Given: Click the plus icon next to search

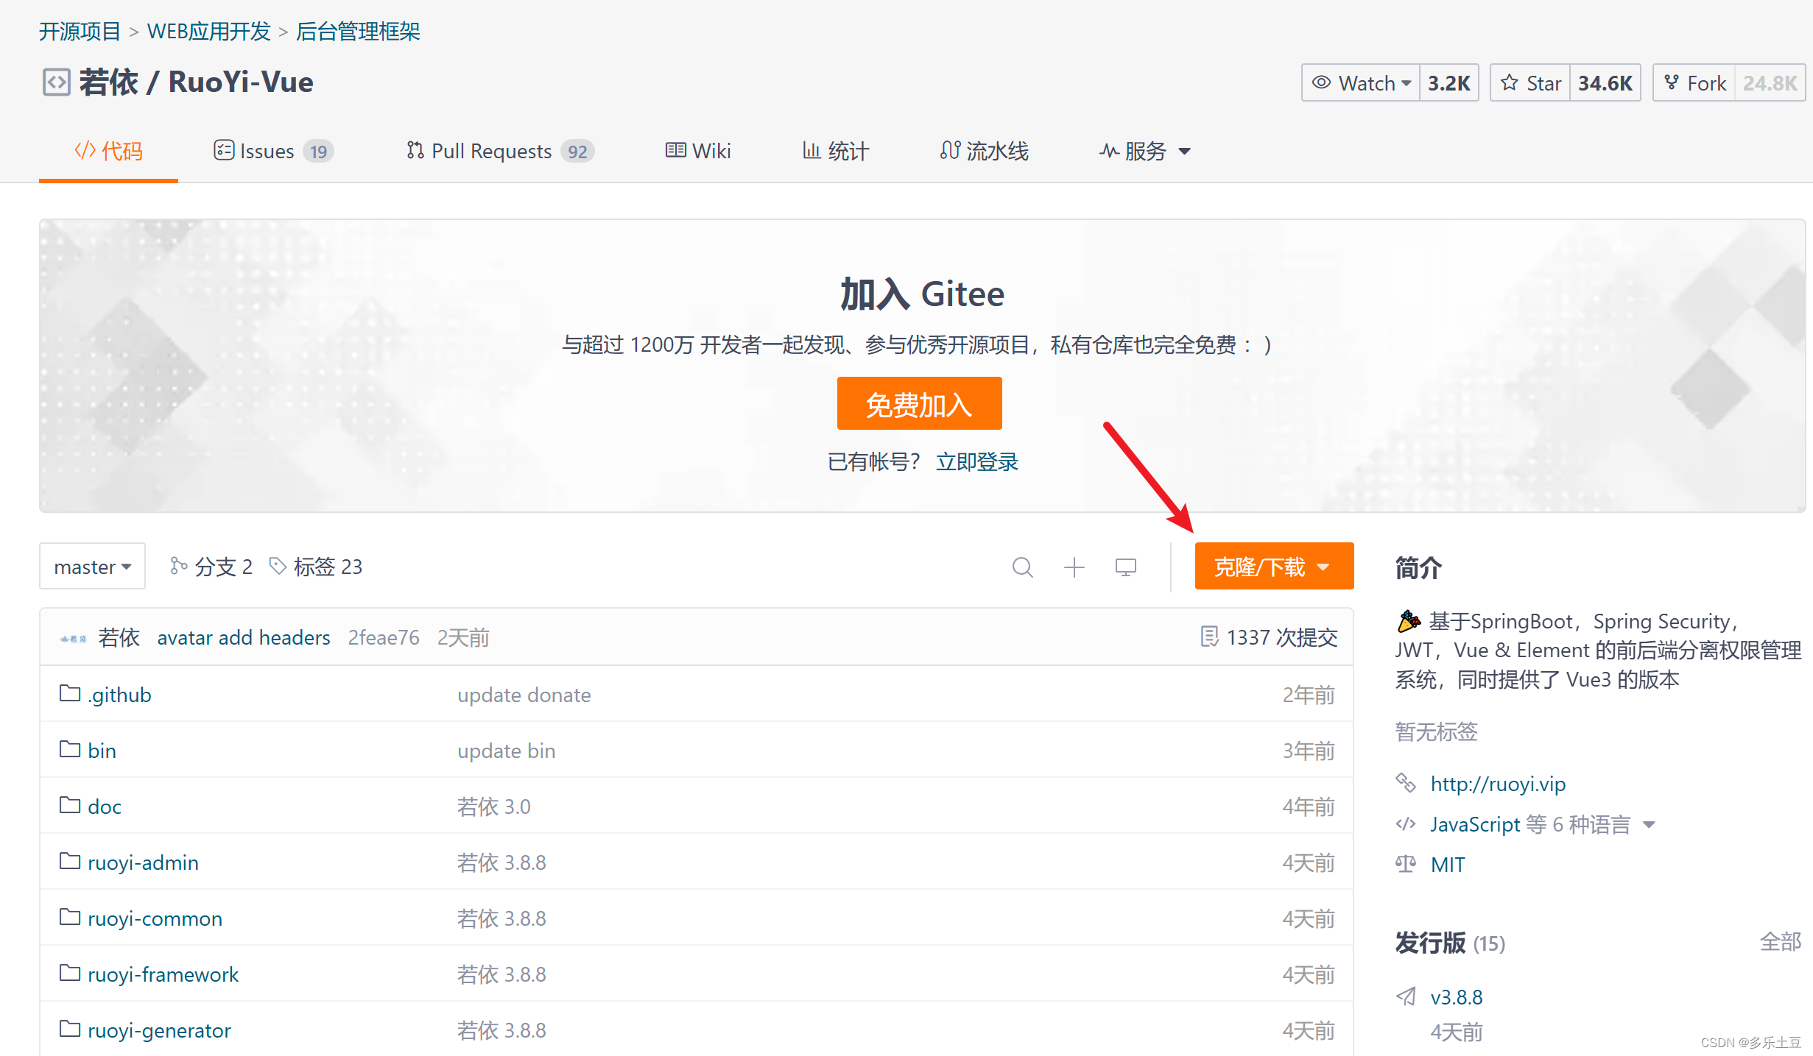Looking at the screenshot, I should (1074, 567).
